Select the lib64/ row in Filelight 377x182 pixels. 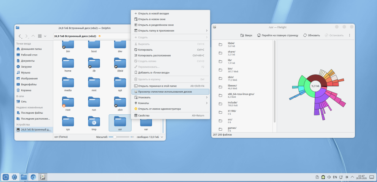(x=242, y=44)
